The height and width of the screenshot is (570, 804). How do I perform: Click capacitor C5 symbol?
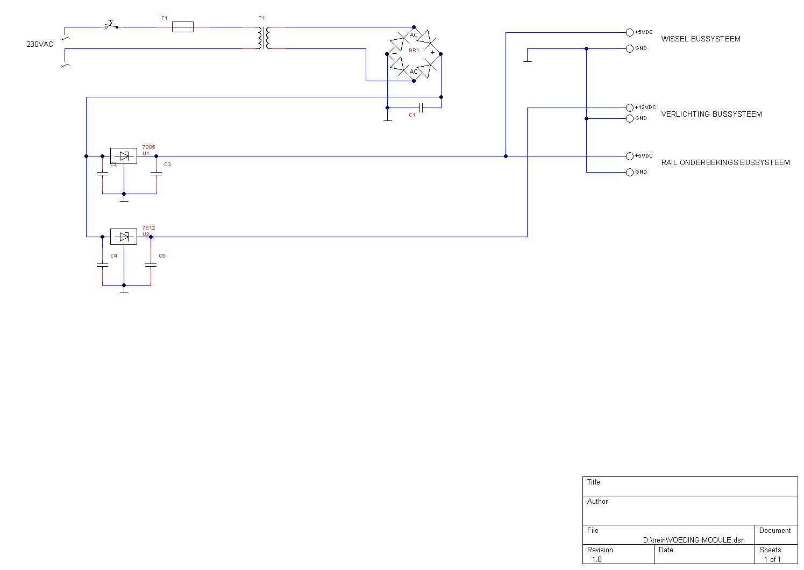tap(151, 265)
